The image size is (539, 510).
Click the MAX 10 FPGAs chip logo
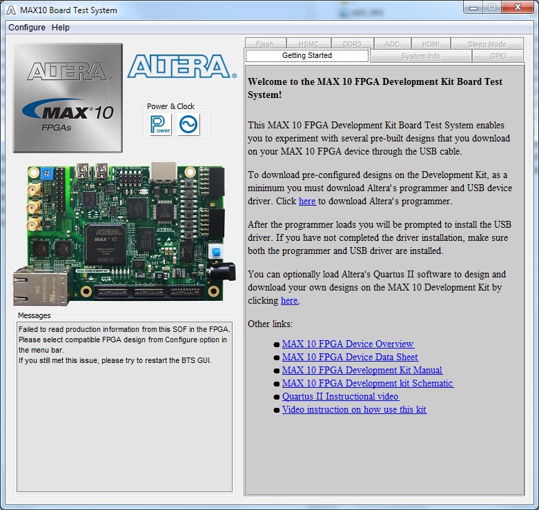68,98
